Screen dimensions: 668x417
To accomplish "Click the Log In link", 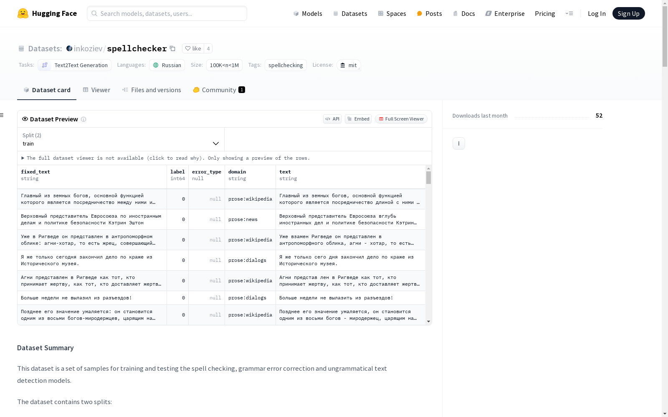I will [x=597, y=13].
